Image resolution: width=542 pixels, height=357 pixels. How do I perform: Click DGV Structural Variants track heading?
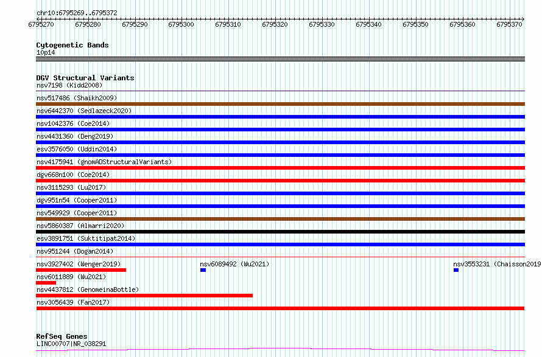tap(85, 78)
